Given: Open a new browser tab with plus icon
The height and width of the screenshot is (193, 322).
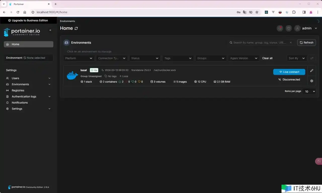Looking at the screenshot, I should tap(56, 4).
